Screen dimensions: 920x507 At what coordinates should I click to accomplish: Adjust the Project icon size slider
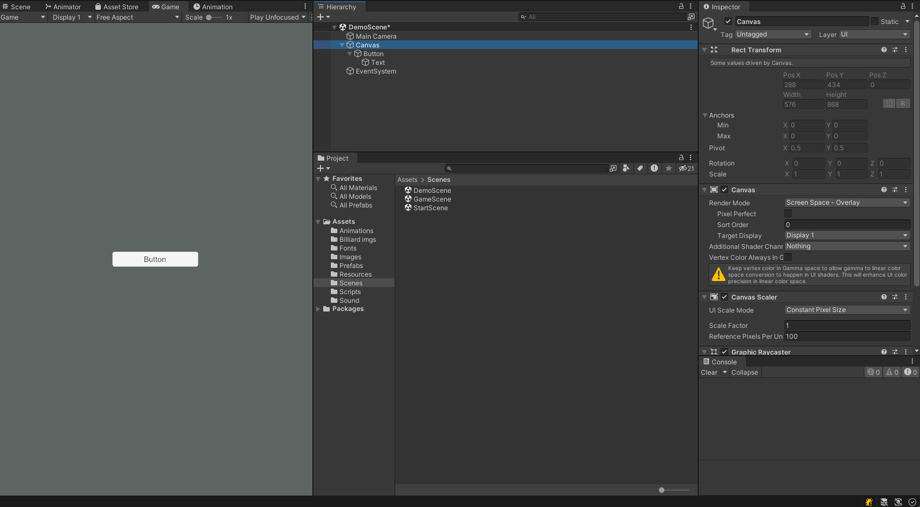tap(674, 490)
